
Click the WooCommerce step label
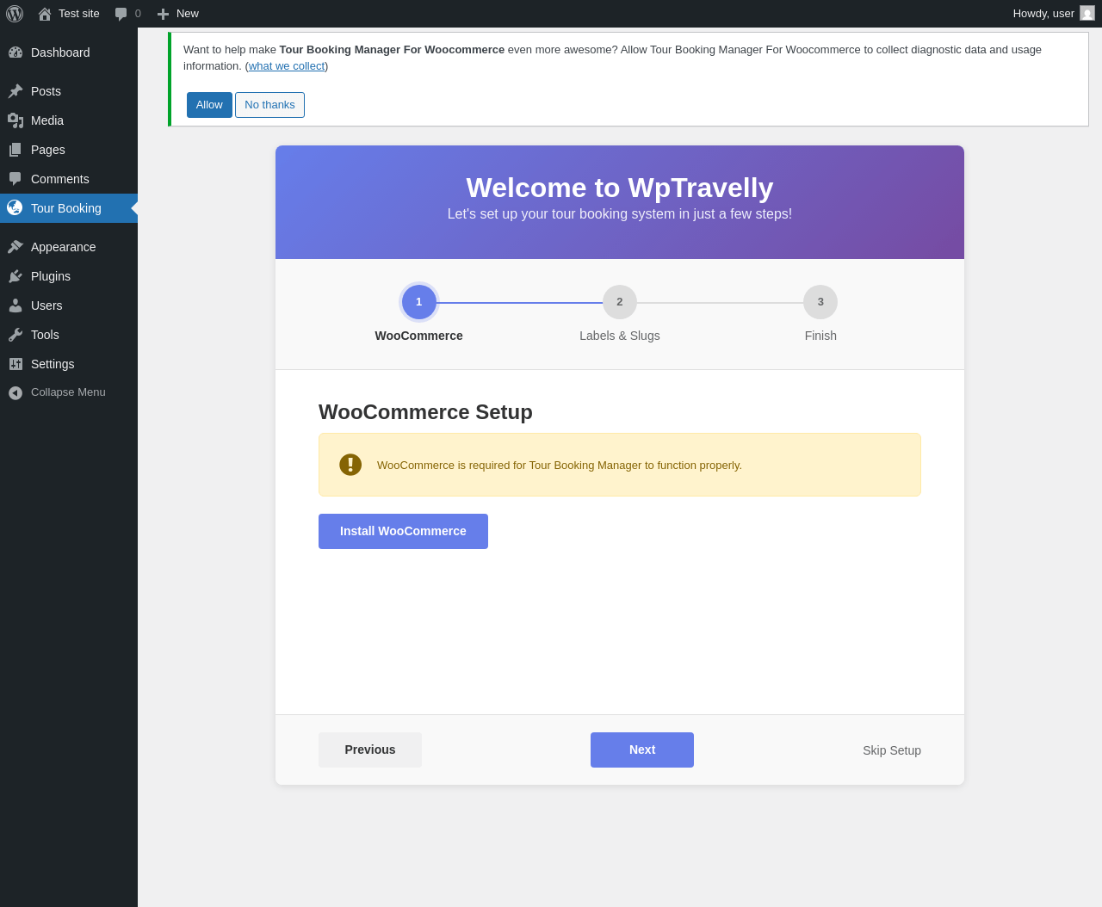(419, 336)
